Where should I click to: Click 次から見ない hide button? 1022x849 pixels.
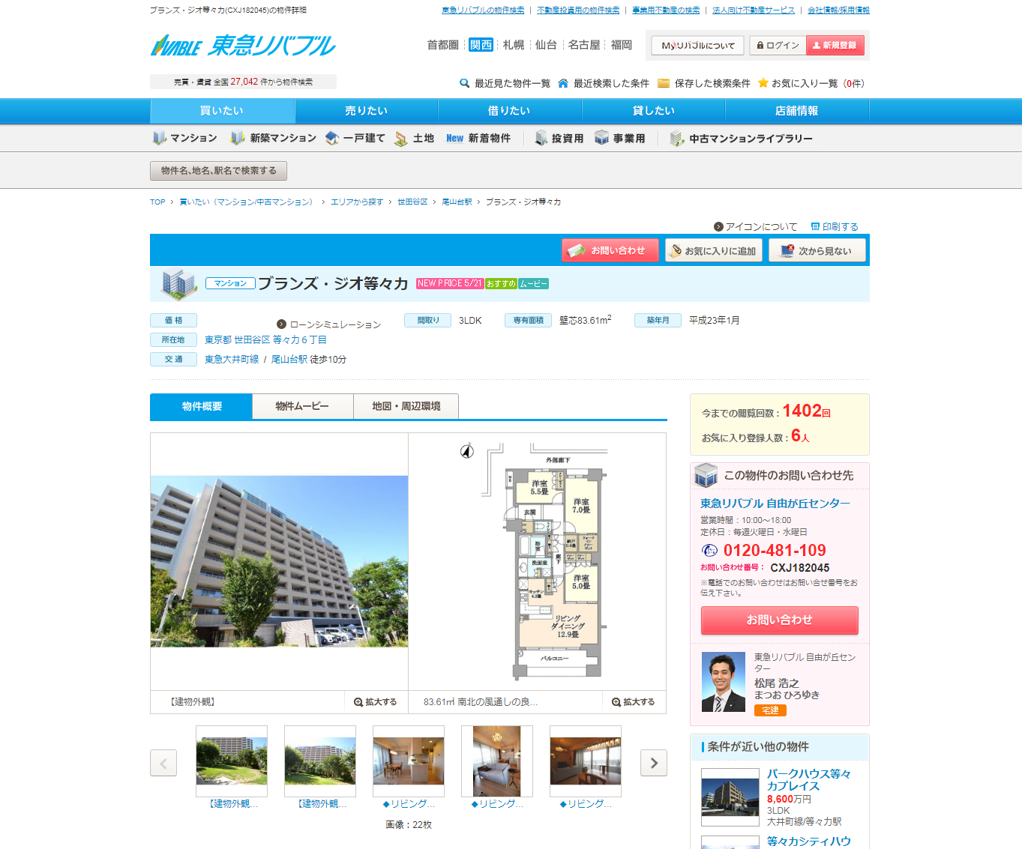pos(817,250)
